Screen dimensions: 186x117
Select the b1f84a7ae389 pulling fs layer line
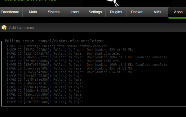tap(46, 79)
